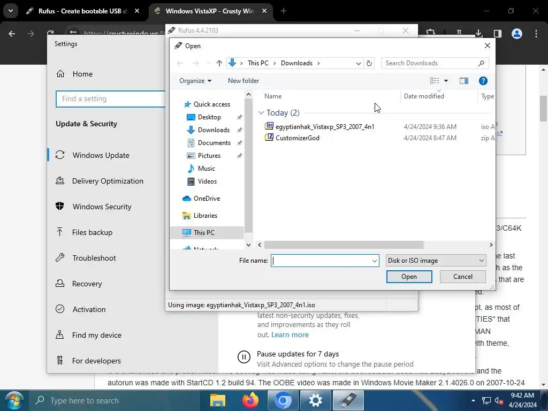Open the Disk or ISO image filter
This screenshot has width=548, height=411.
pyautogui.click(x=436, y=261)
